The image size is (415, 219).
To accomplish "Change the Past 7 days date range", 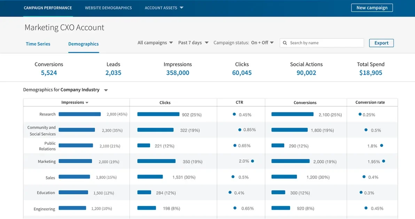I will (193, 42).
